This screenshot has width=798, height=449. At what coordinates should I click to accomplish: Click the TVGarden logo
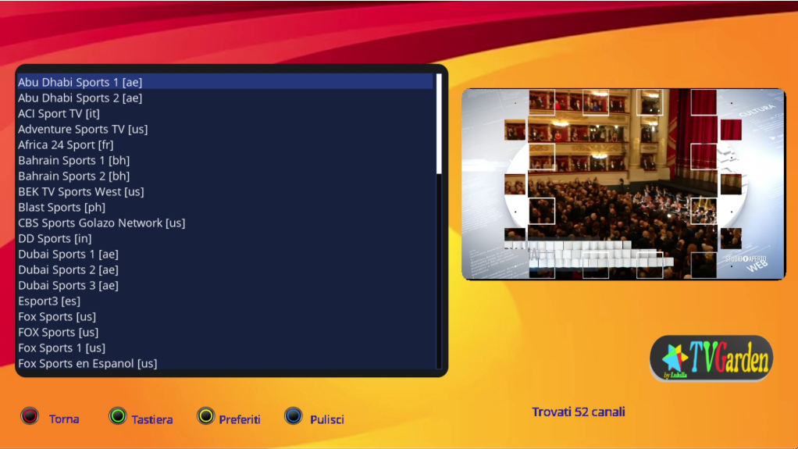click(711, 358)
